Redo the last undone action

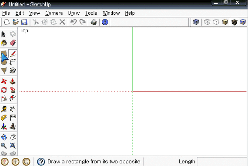(x=83, y=22)
